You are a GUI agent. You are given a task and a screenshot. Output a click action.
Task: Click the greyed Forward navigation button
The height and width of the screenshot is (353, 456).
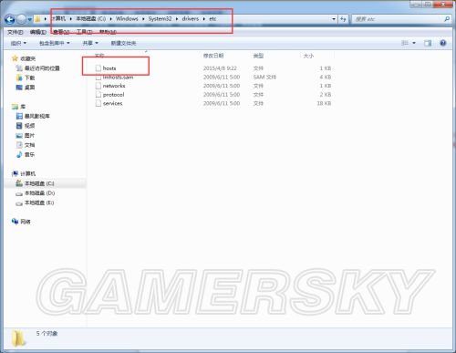coord(21,19)
